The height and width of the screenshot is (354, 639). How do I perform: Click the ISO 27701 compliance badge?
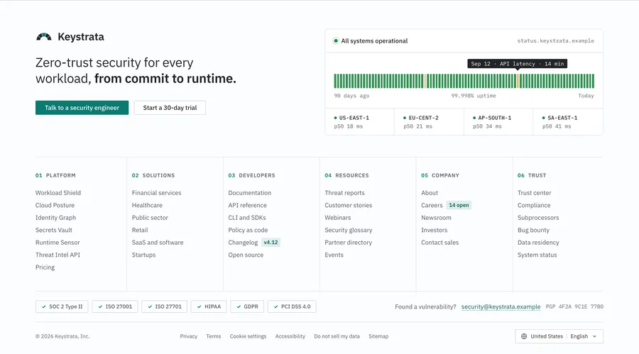164,306
